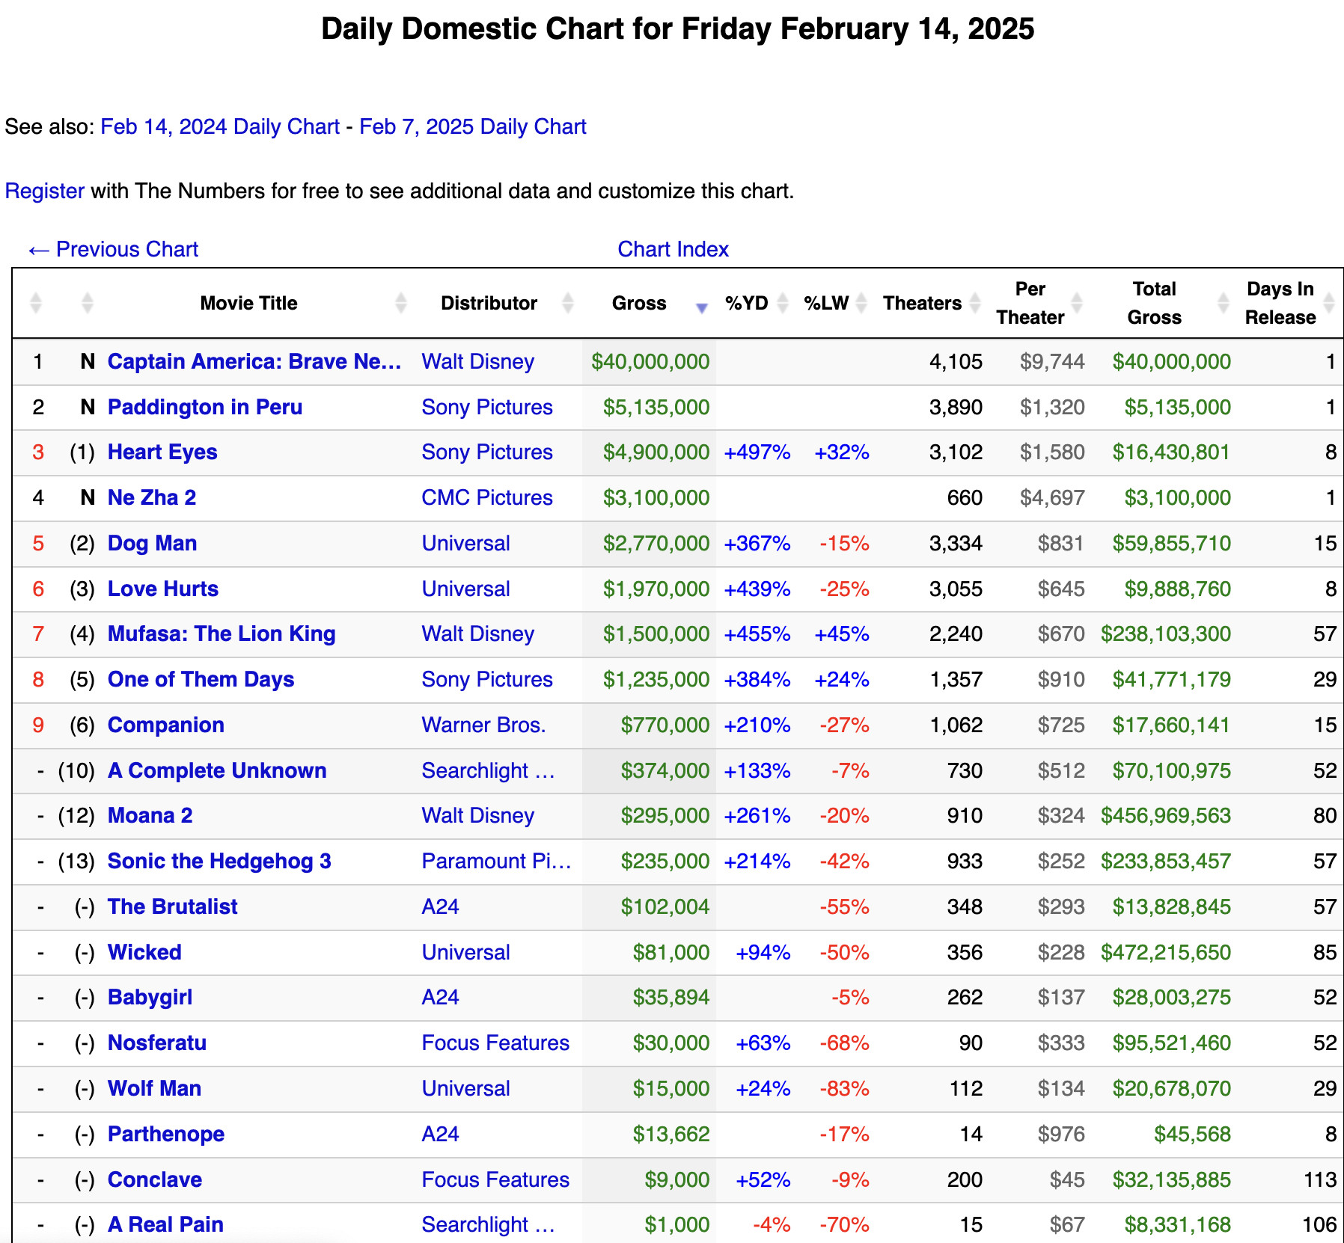This screenshot has height=1243, width=1344.
Task: Open the Dog Man movie page
Action: [153, 543]
